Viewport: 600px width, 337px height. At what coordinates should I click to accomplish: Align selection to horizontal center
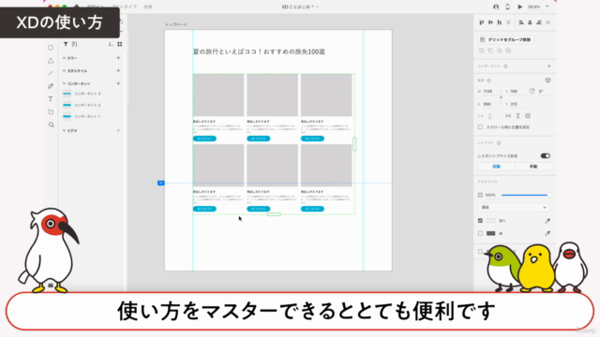pos(530,22)
